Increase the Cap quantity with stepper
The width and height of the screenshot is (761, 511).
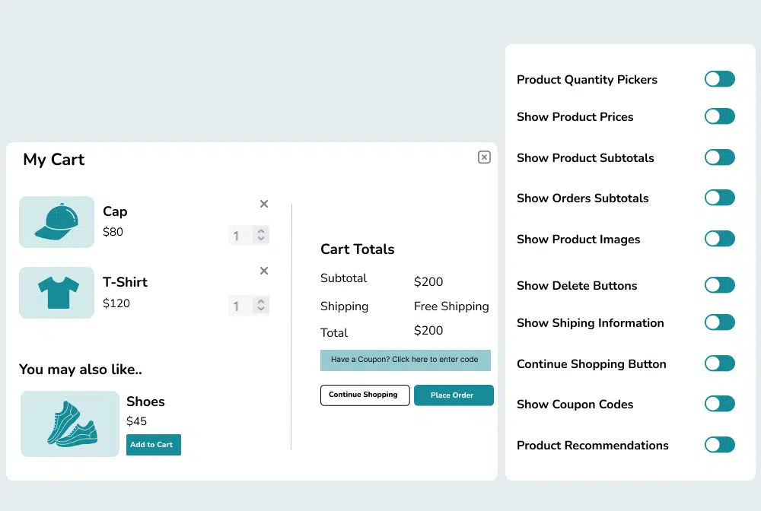click(x=261, y=231)
